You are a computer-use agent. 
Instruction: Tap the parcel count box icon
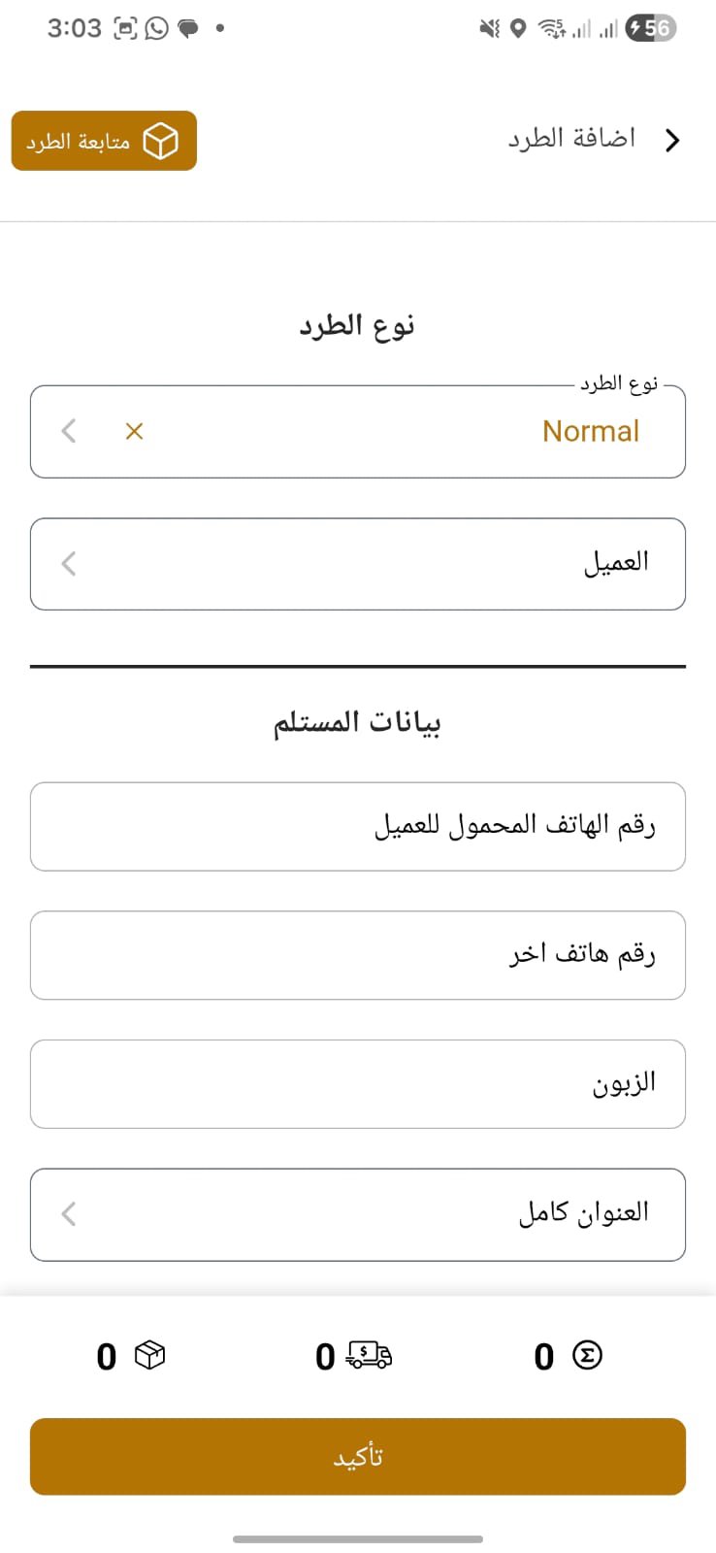[x=149, y=1355]
